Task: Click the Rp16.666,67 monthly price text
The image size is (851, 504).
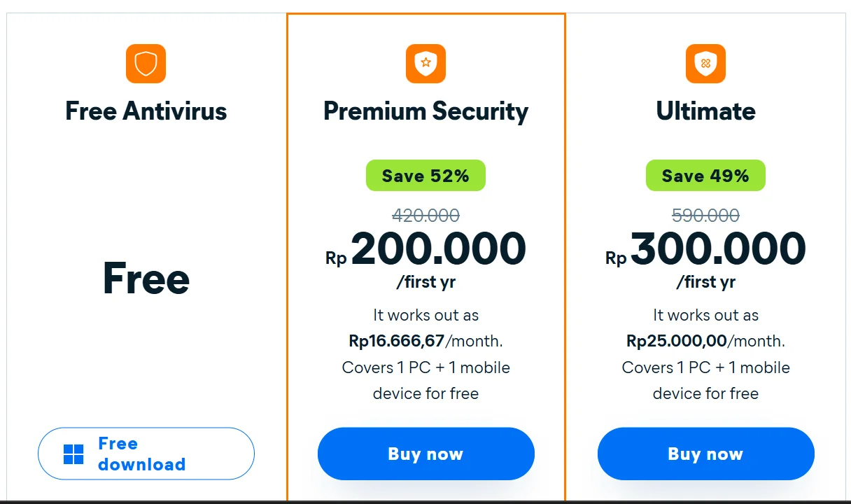Action: point(397,342)
